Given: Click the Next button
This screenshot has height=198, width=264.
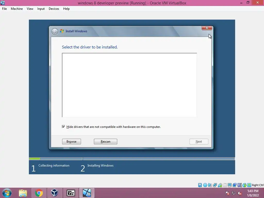Looking at the screenshot, I should tap(199, 142).
